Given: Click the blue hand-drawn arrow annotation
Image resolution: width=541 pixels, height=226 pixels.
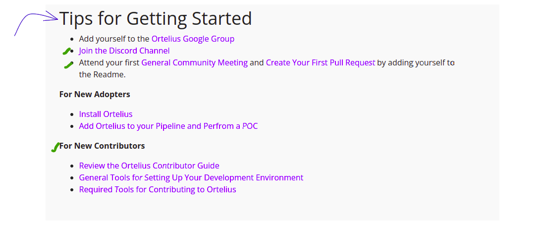Looking at the screenshot, I should click(x=35, y=20).
